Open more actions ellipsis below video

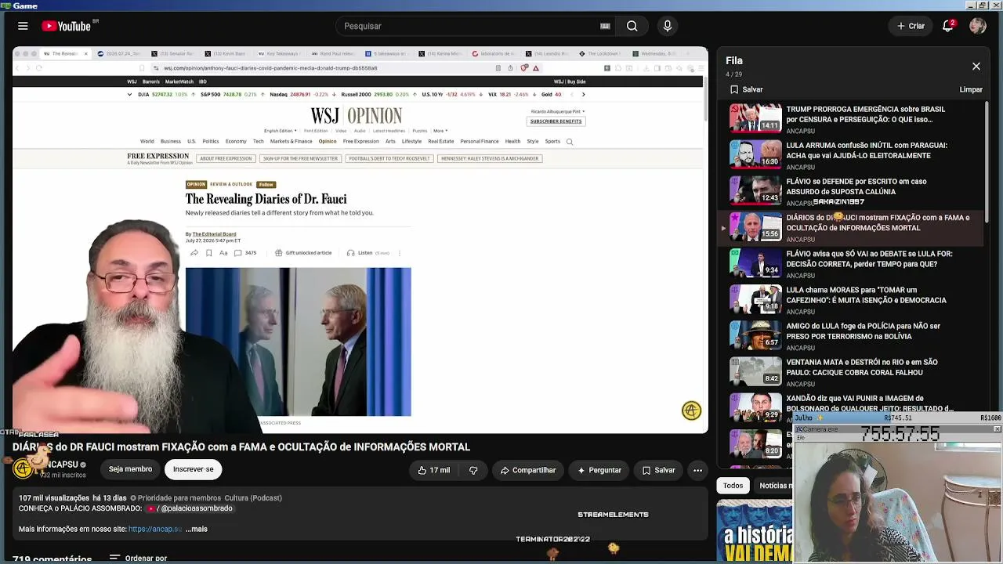click(x=697, y=470)
